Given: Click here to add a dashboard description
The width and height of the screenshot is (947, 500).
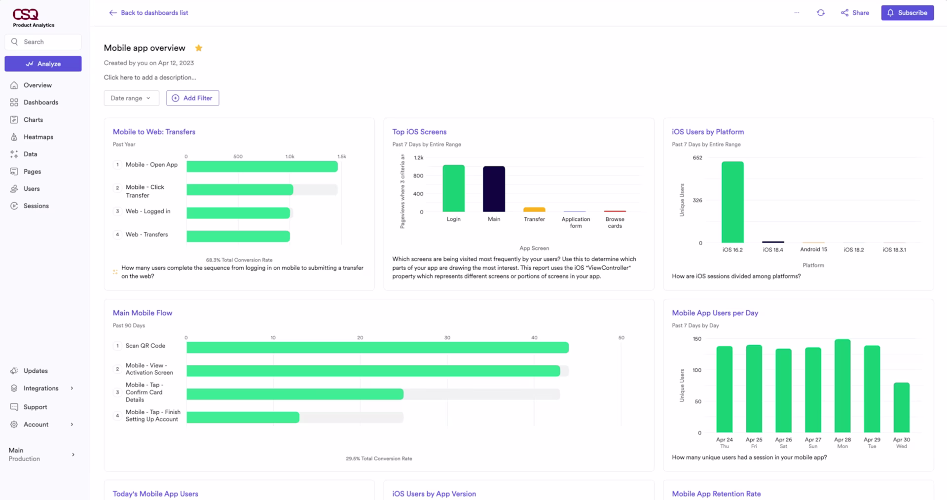Looking at the screenshot, I should [x=149, y=77].
